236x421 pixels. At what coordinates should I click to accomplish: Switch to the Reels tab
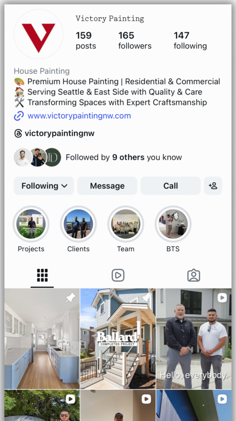point(118,275)
